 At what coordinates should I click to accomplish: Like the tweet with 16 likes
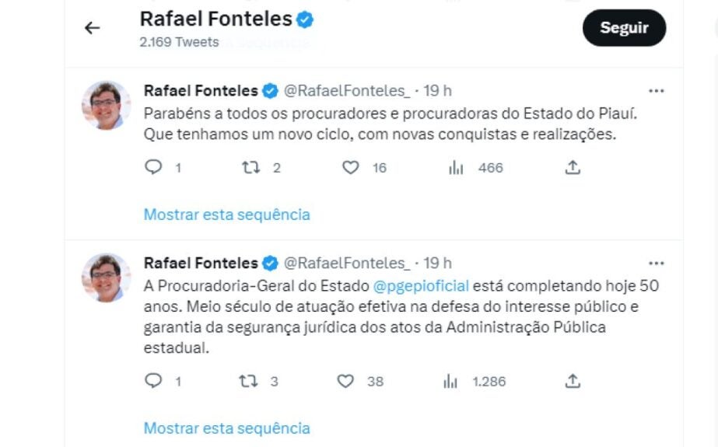[x=351, y=167]
